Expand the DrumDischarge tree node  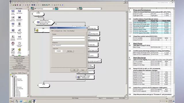(13, 79)
